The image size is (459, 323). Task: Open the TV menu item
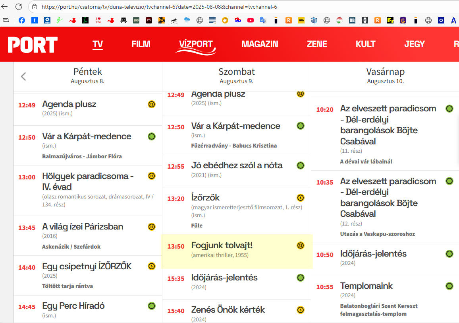click(98, 44)
